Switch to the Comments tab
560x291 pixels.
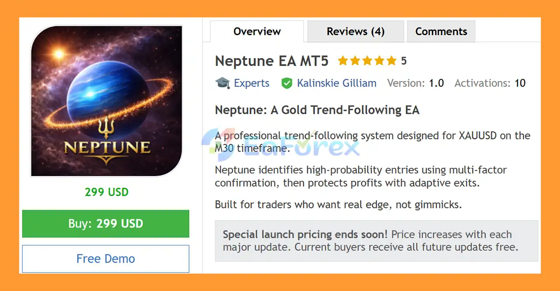tap(441, 31)
